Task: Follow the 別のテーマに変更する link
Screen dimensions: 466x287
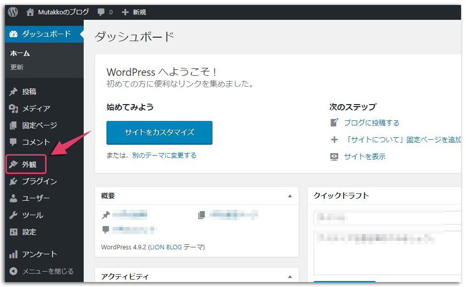Action: click(164, 155)
